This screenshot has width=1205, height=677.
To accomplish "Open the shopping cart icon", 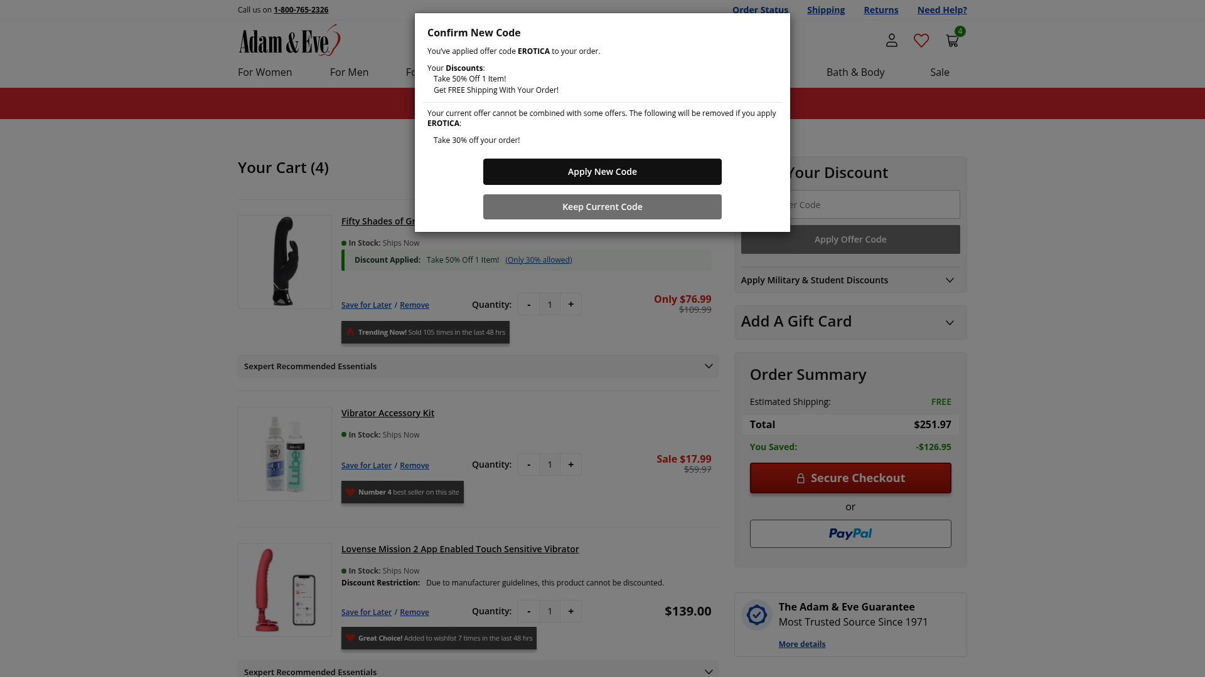I will (x=952, y=41).
